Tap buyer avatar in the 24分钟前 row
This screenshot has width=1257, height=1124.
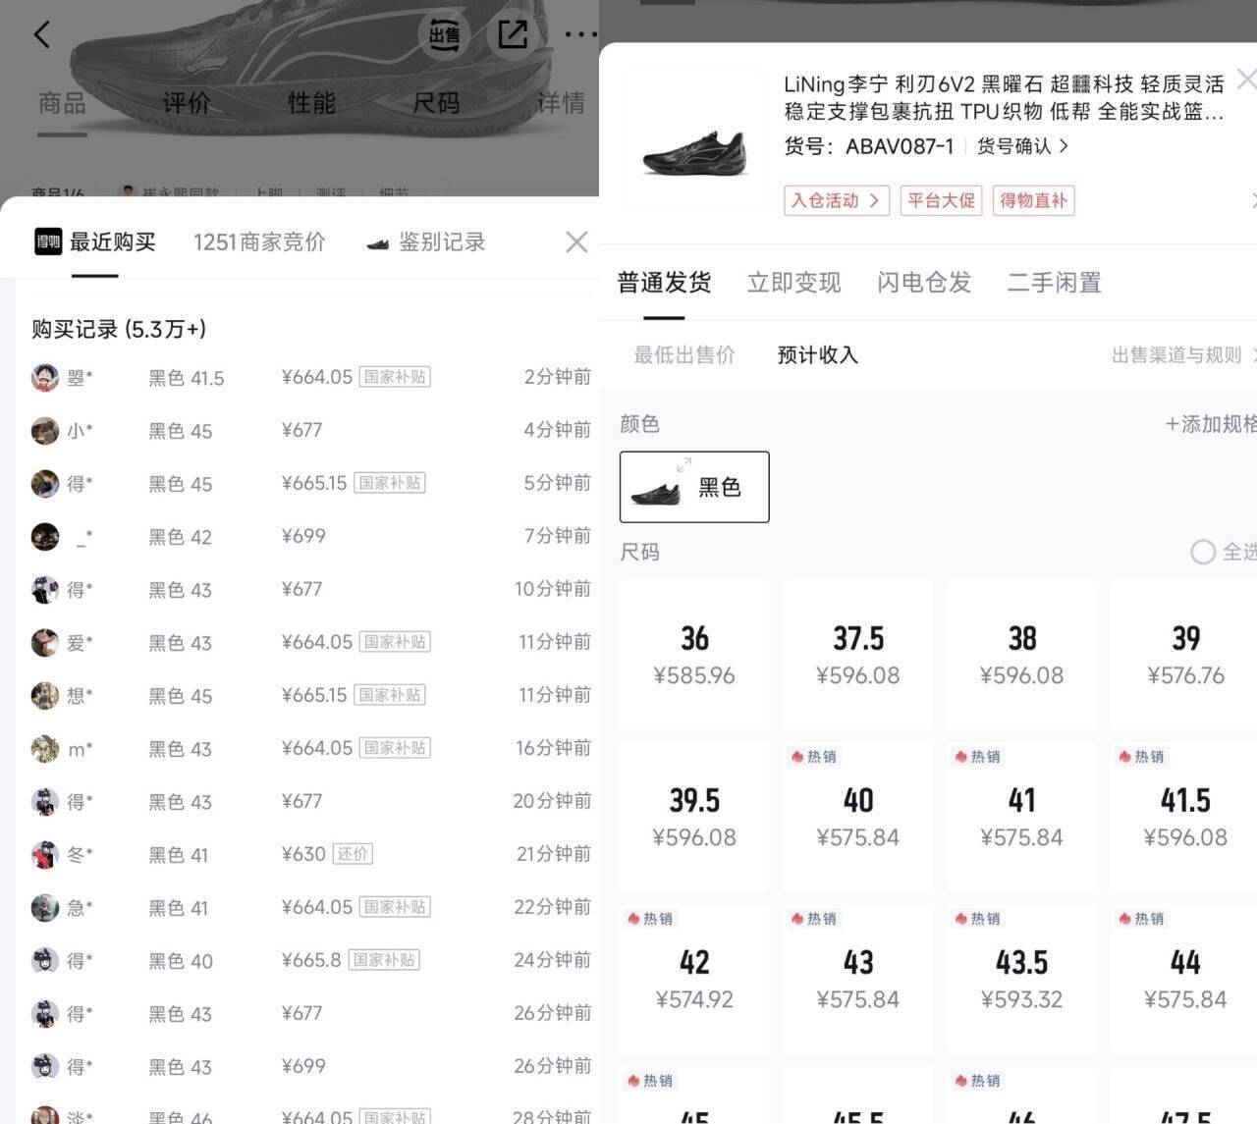click(45, 960)
